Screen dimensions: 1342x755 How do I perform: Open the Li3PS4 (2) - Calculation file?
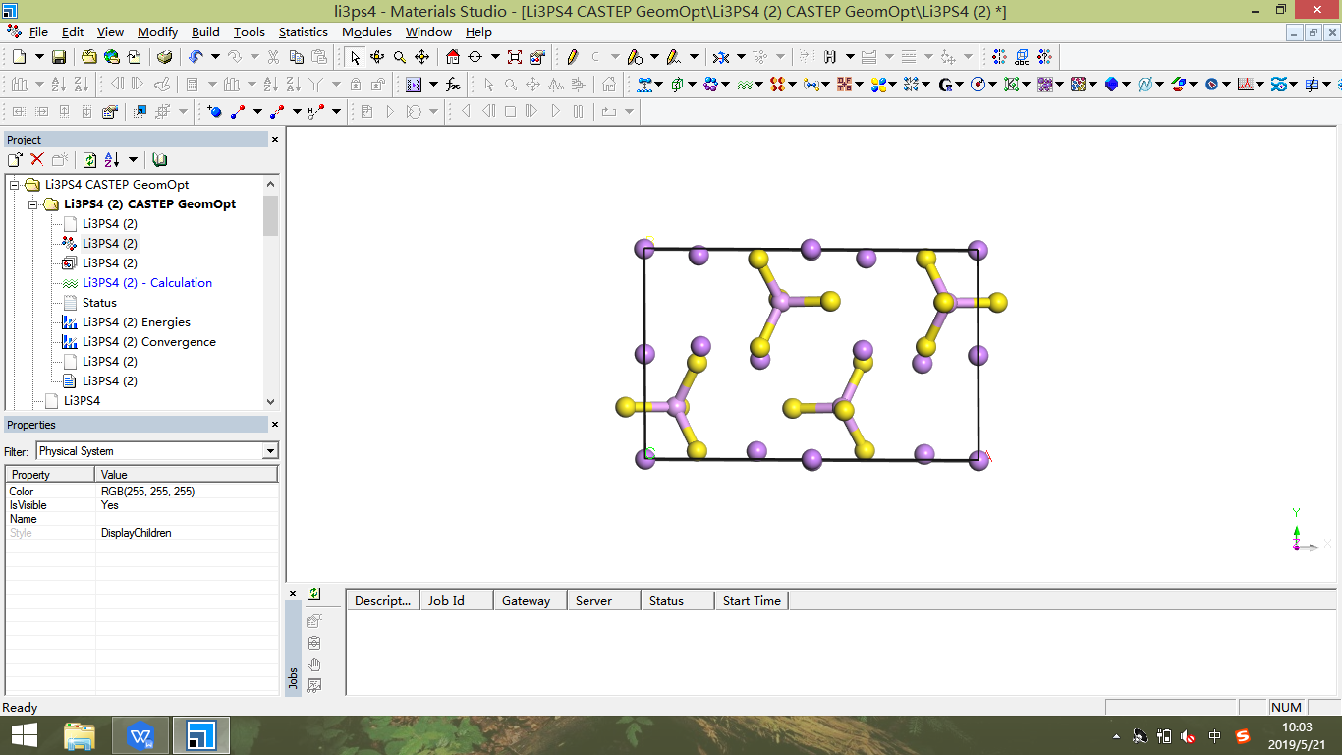coord(146,283)
